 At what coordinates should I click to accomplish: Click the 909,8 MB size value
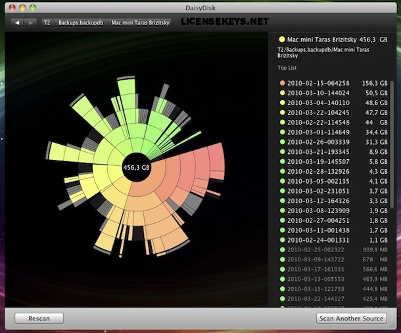click(375, 249)
